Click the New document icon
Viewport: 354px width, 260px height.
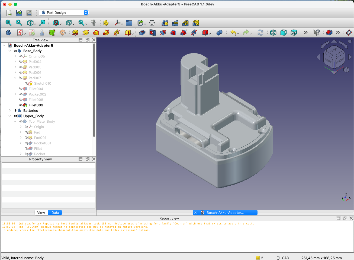pos(9,13)
